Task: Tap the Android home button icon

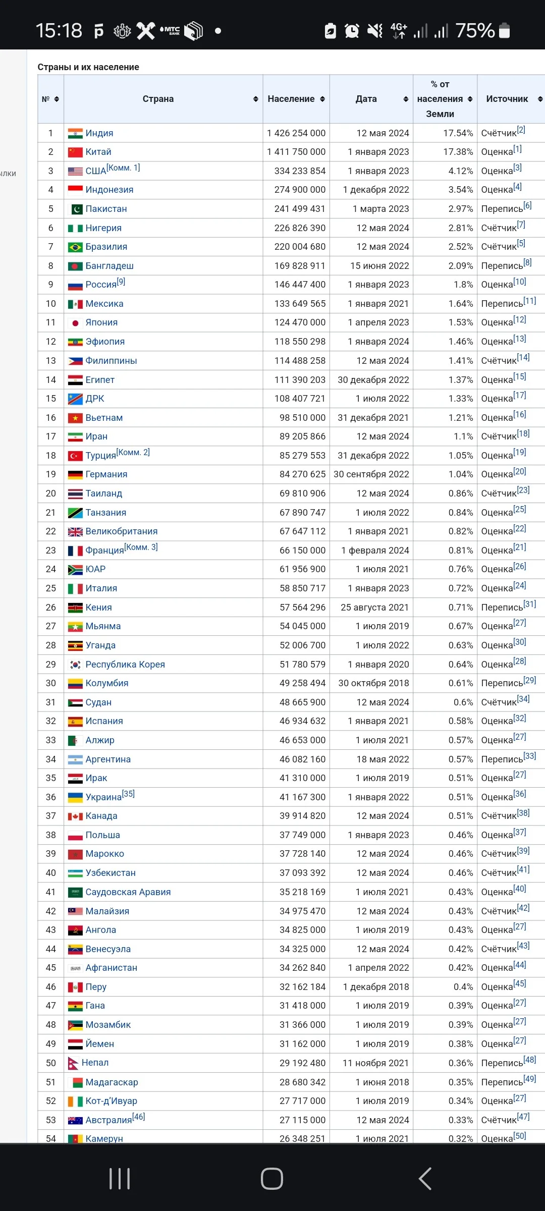Action: [x=272, y=1179]
